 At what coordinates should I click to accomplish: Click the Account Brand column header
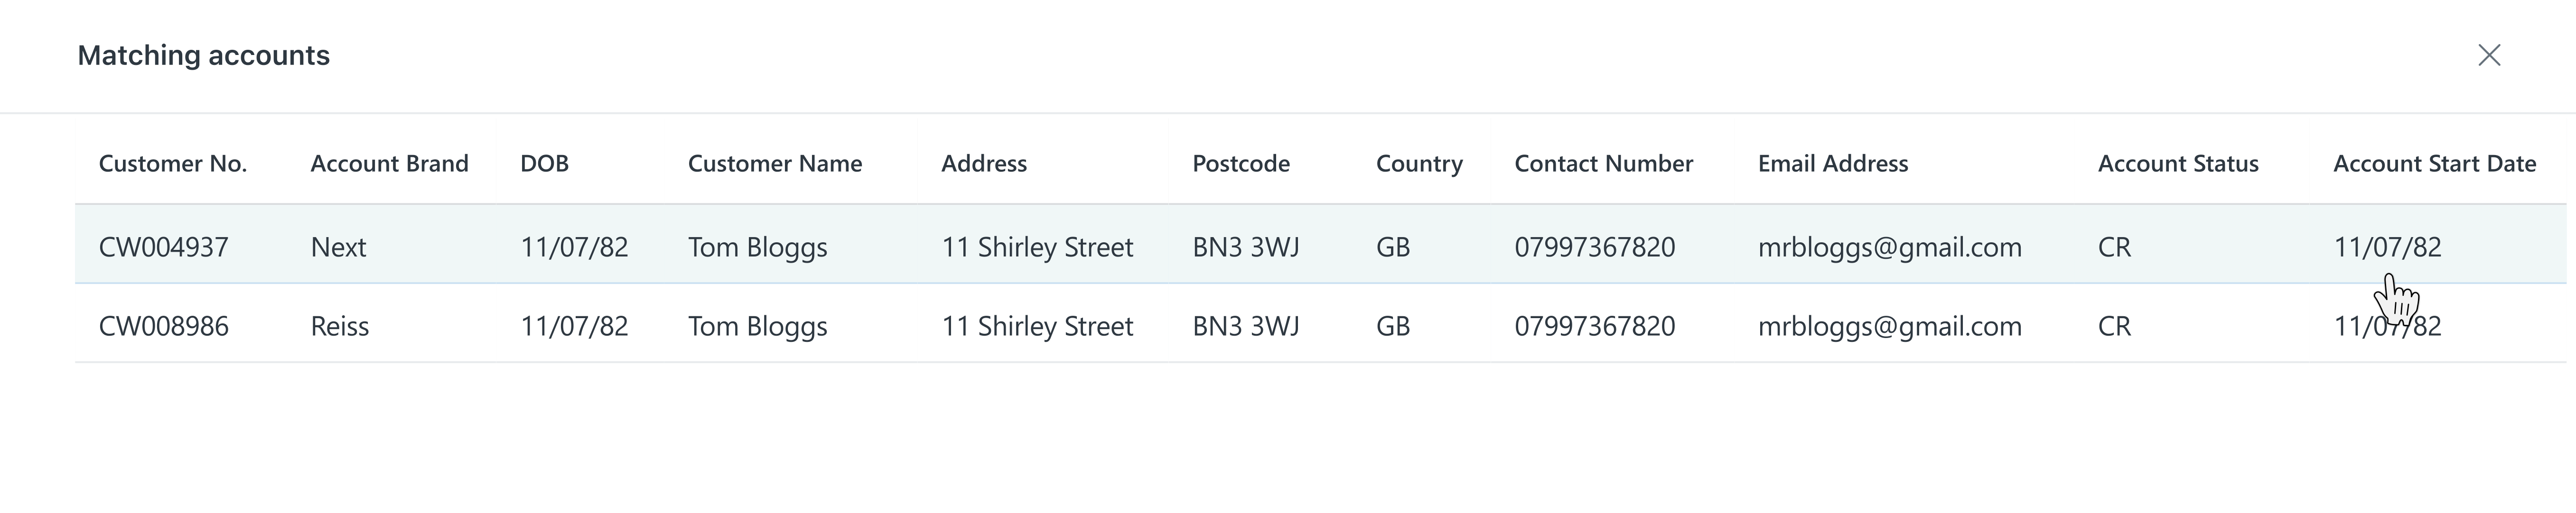click(x=389, y=164)
